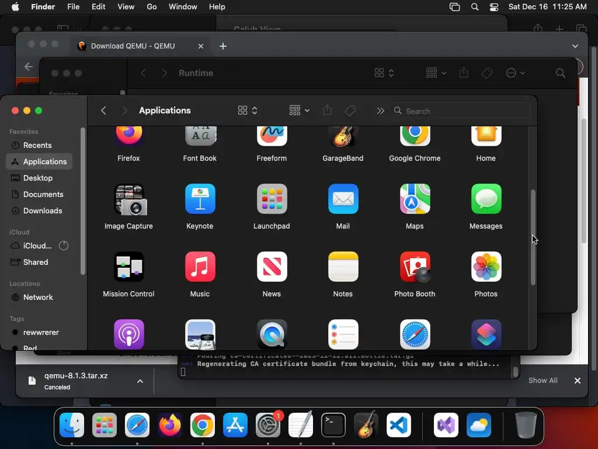Image resolution: width=598 pixels, height=449 pixels.
Task: Open Control Center in menu bar
Action: pos(494,7)
